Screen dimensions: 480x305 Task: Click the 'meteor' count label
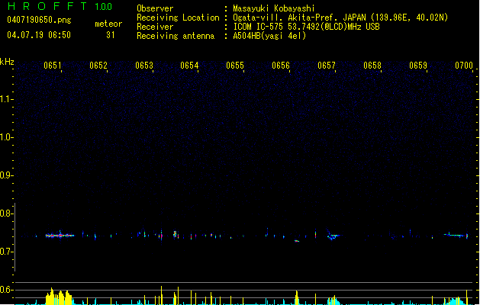(108, 24)
